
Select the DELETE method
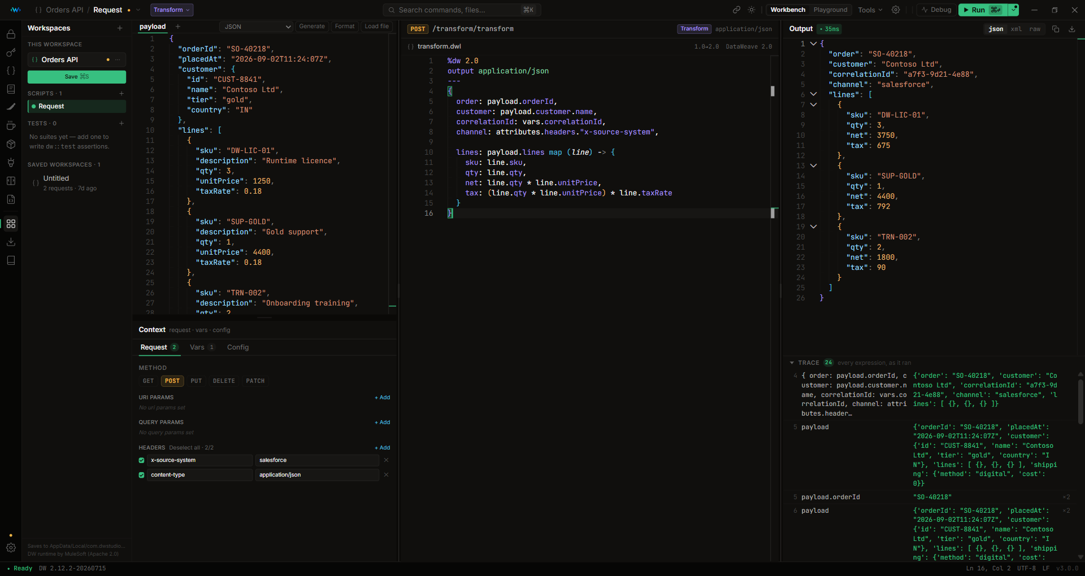coord(224,381)
